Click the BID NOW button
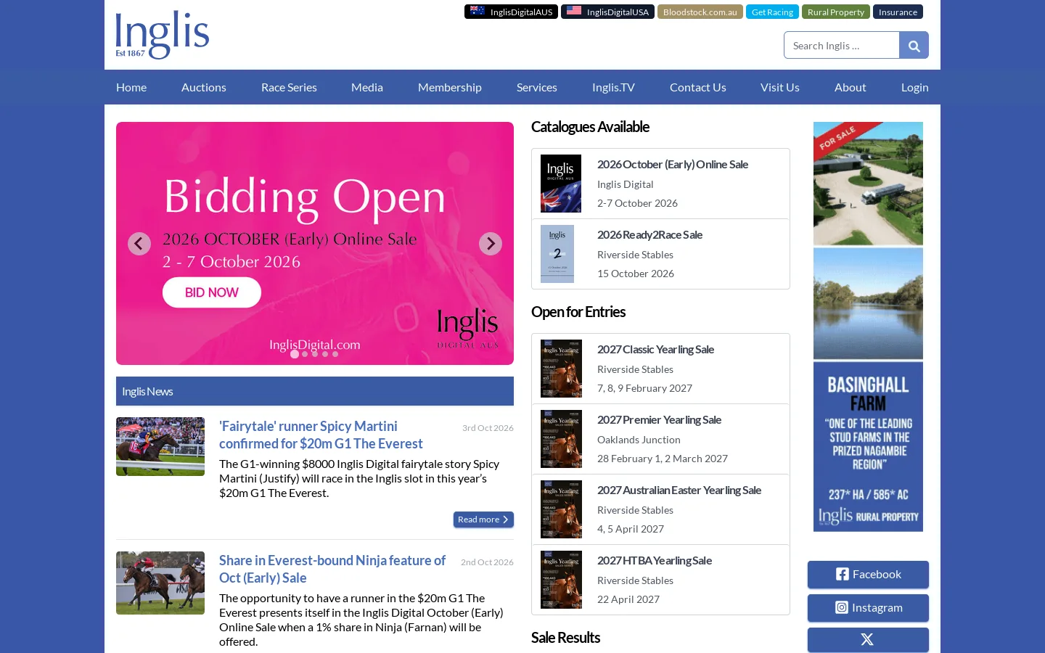 click(x=212, y=292)
